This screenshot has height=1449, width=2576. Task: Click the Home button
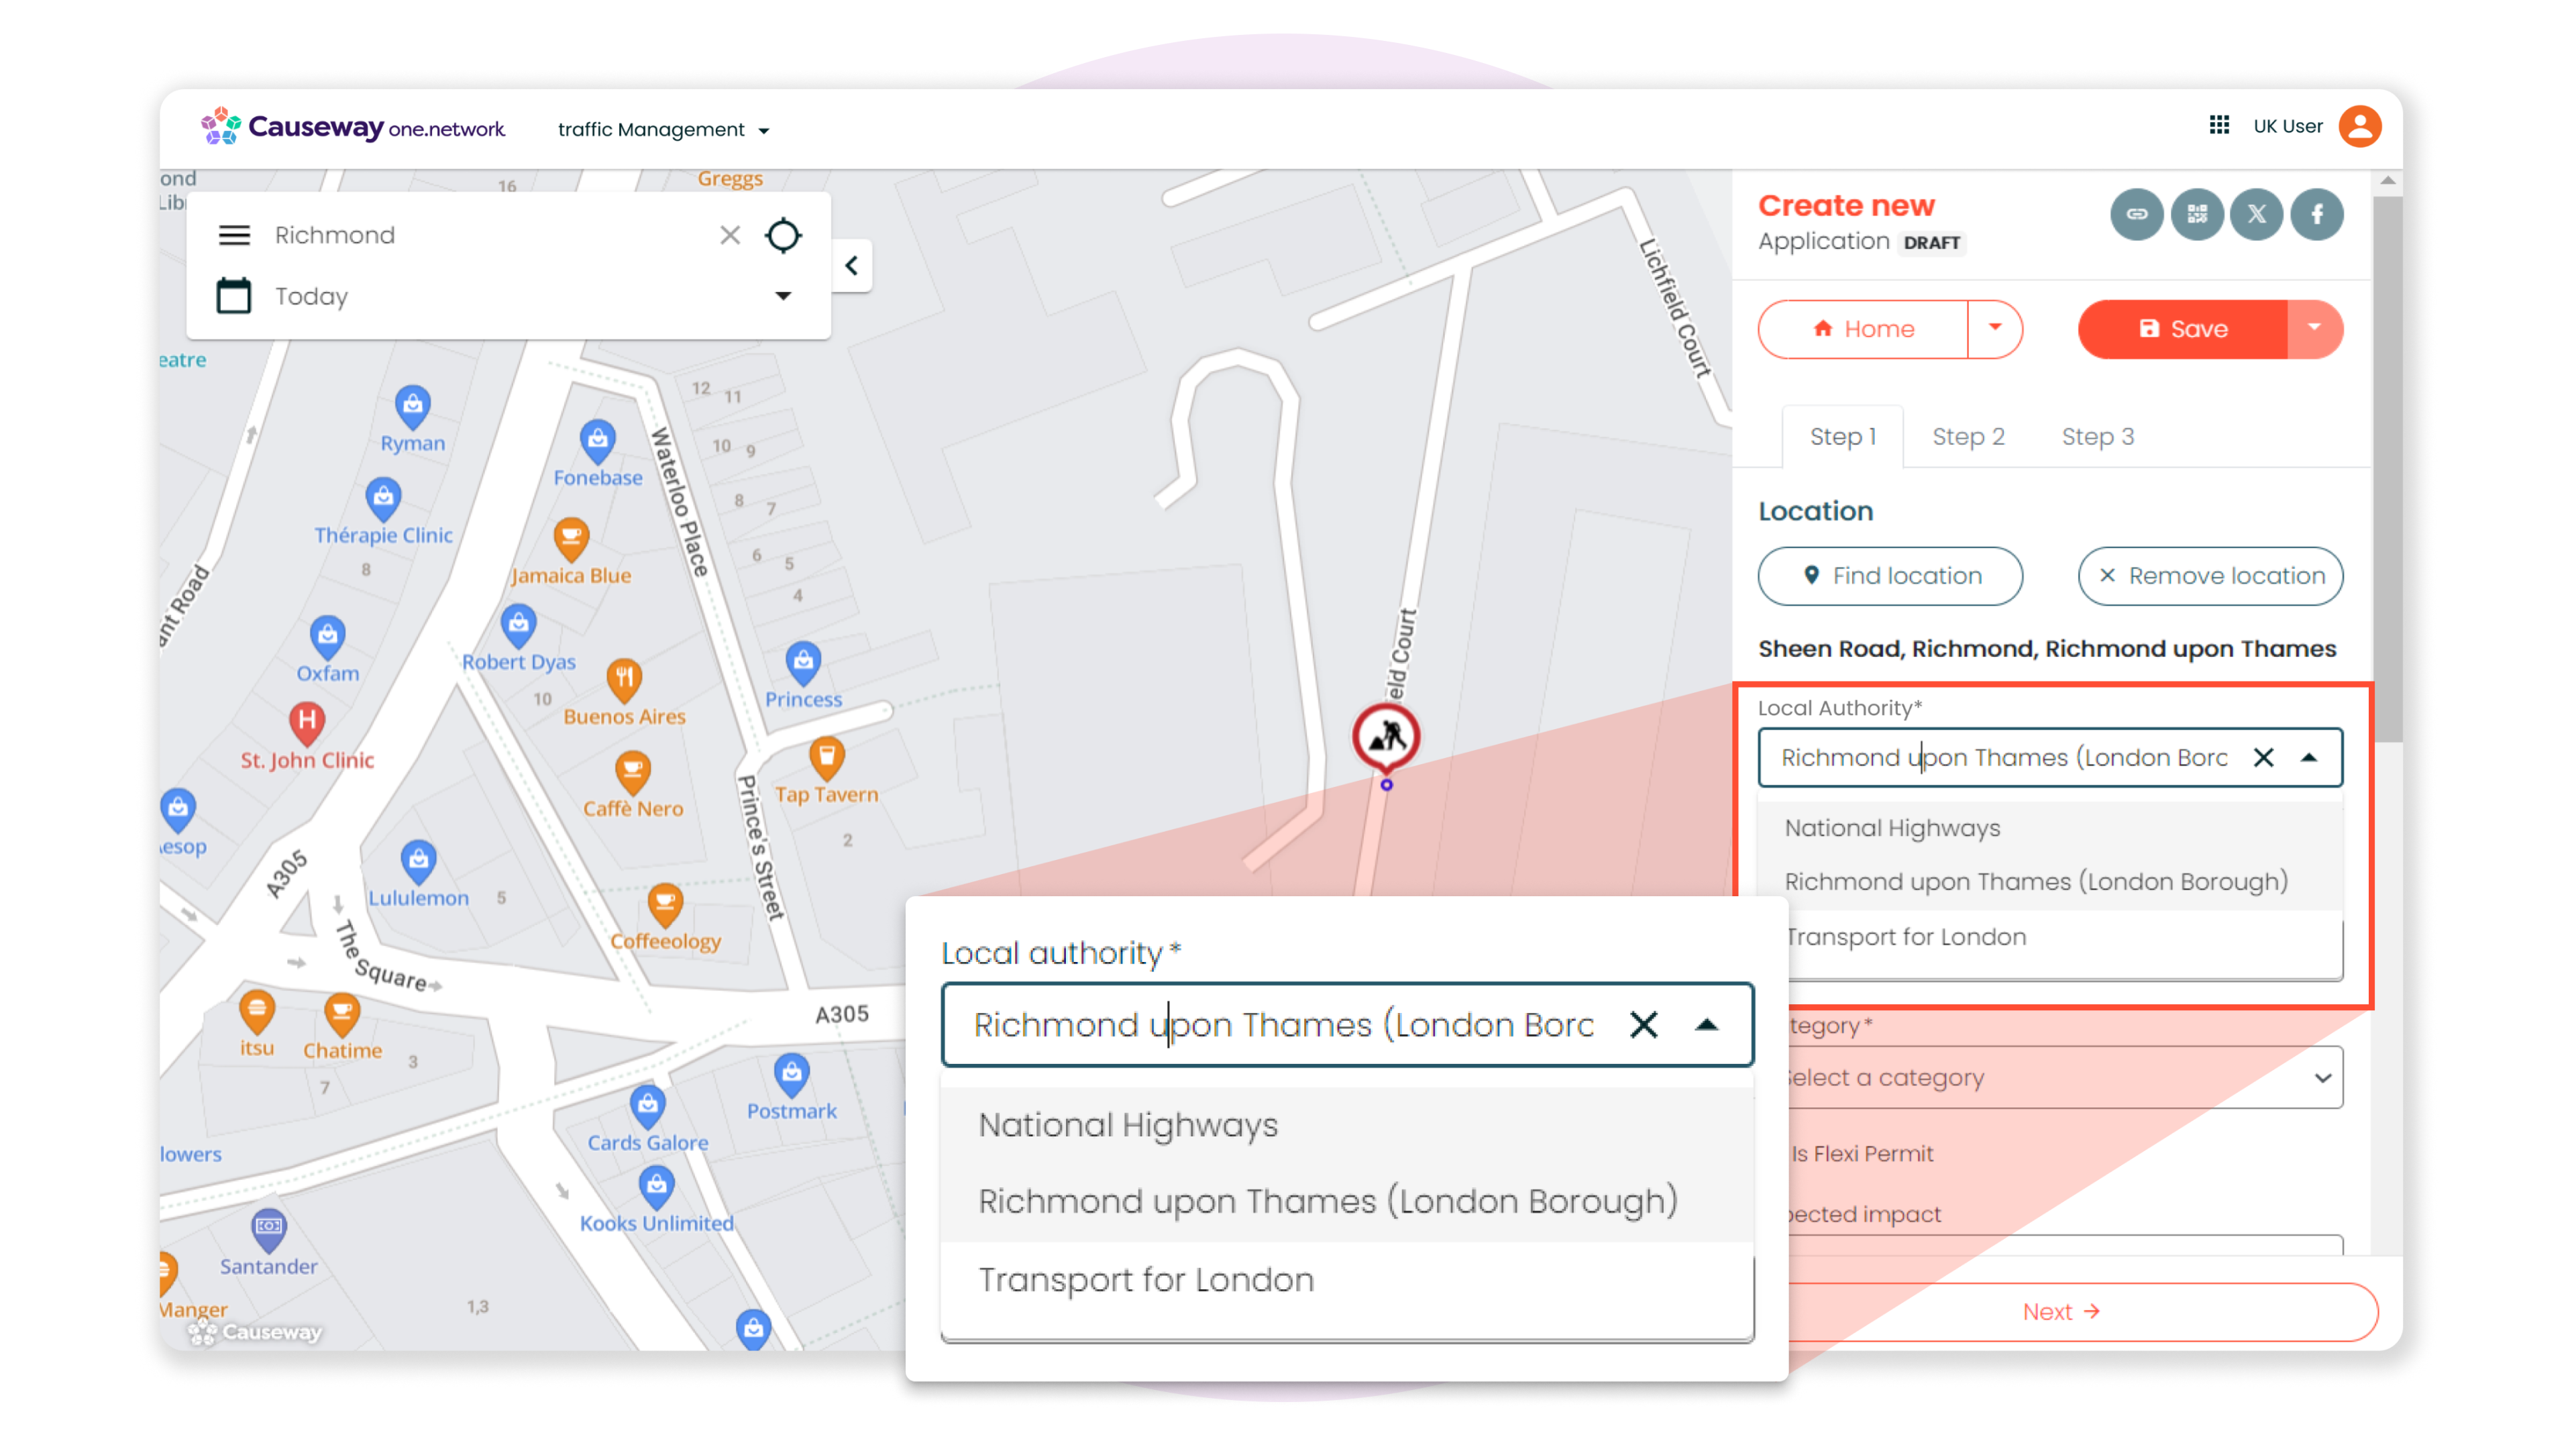click(1863, 328)
